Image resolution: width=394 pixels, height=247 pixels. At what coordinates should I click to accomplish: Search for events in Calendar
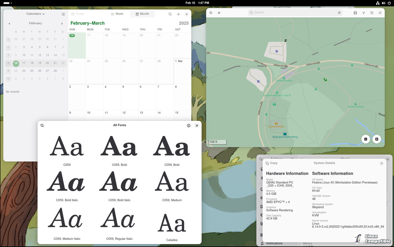[x=170, y=14]
